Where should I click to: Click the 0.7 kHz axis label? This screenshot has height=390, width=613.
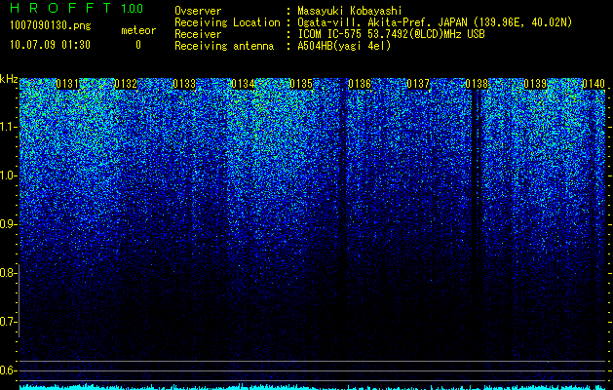pyautogui.click(x=8, y=322)
